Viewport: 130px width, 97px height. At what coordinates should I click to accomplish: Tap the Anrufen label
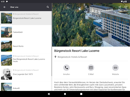tap(67, 74)
